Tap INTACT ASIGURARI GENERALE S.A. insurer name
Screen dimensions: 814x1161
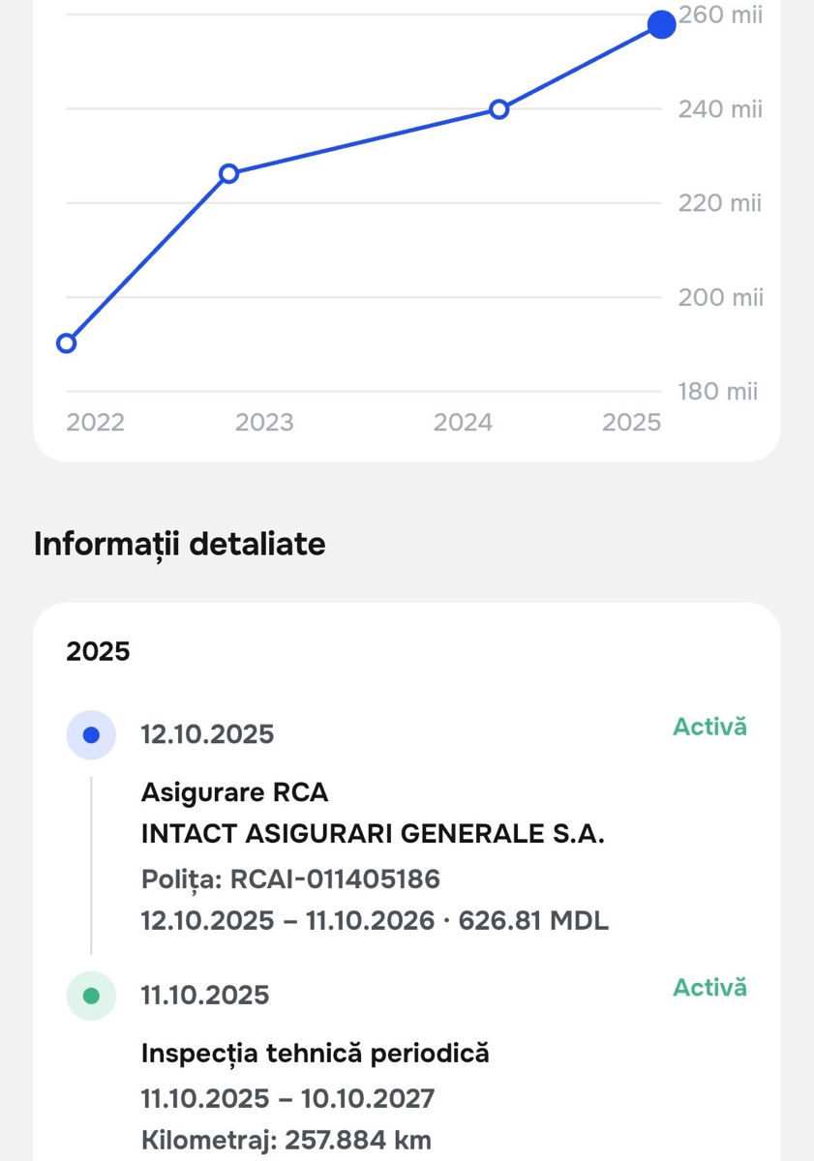[x=373, y=834]
